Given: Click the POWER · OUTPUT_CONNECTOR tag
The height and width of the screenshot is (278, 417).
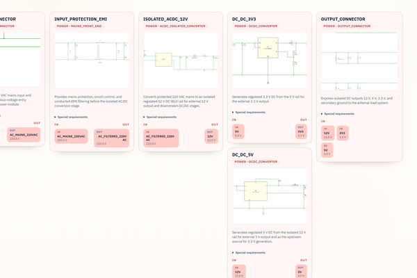Looking at the screenshot, I should [347, 26].
